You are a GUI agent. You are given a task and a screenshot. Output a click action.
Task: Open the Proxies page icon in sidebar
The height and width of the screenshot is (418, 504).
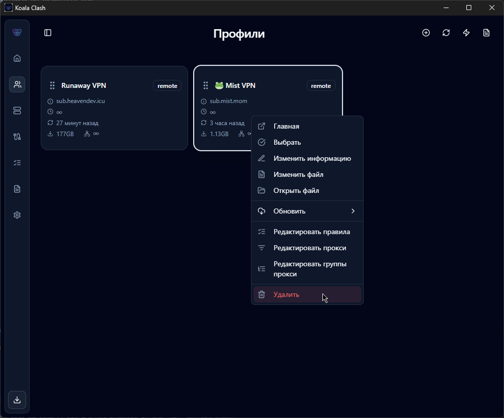click(x=17, y=111)
